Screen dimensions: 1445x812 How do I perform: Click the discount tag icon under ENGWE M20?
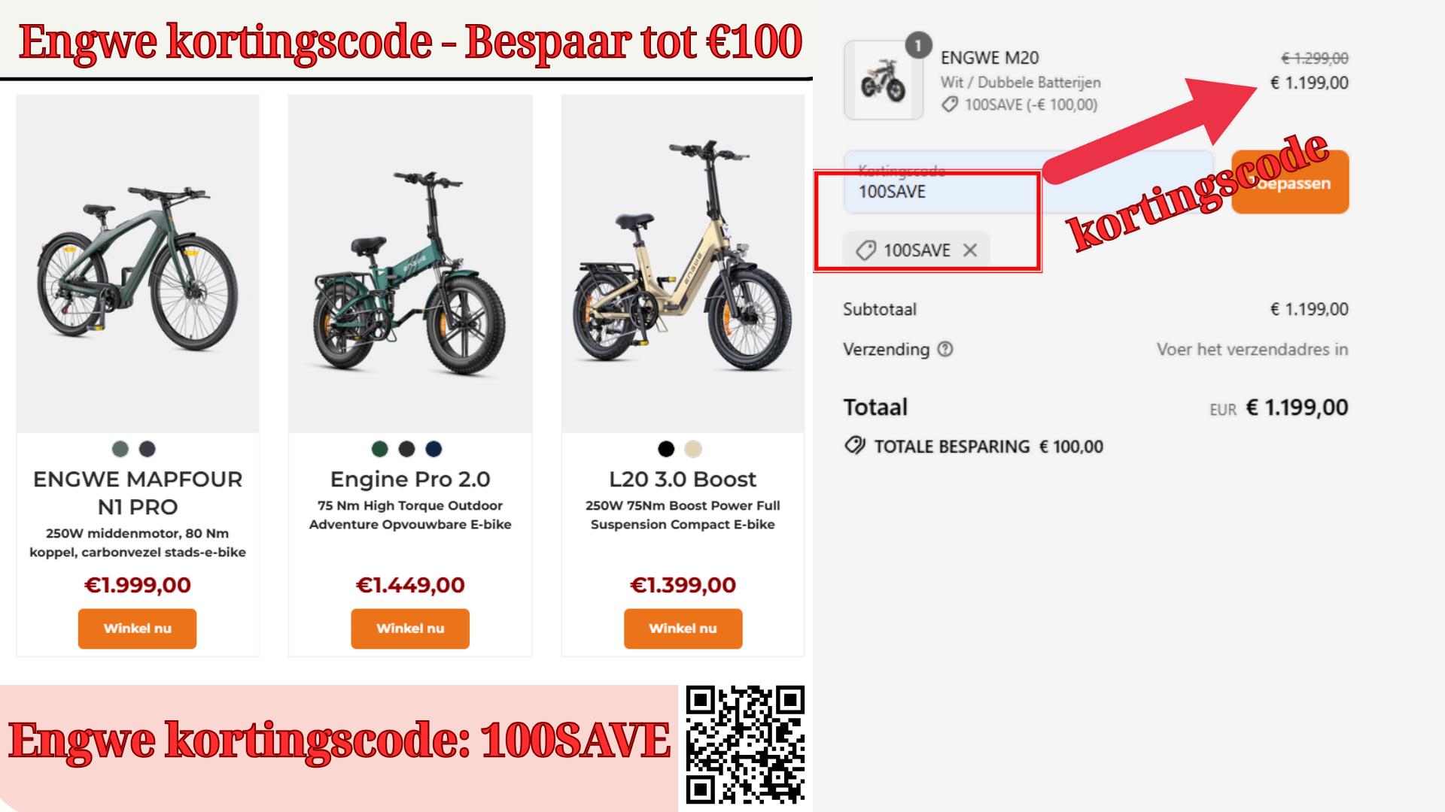tap(950, 105)
